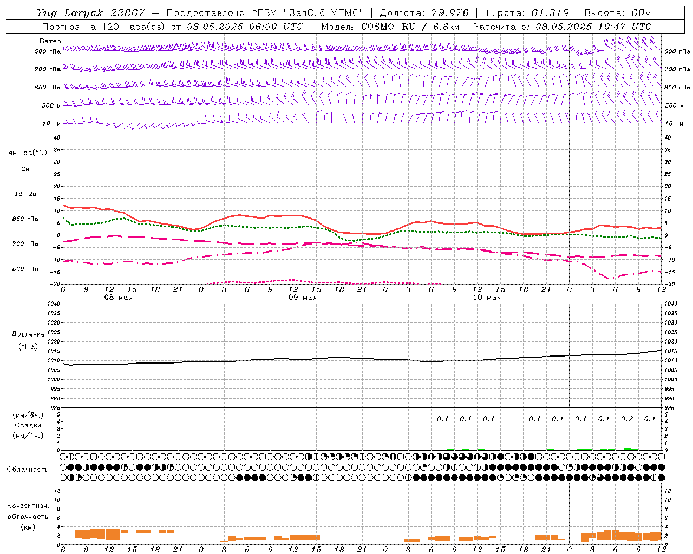Image resolution: width=693 pixels, height=554 pixels.
Task: Click the 10 м wind level label on left axis
Action: 51,123
